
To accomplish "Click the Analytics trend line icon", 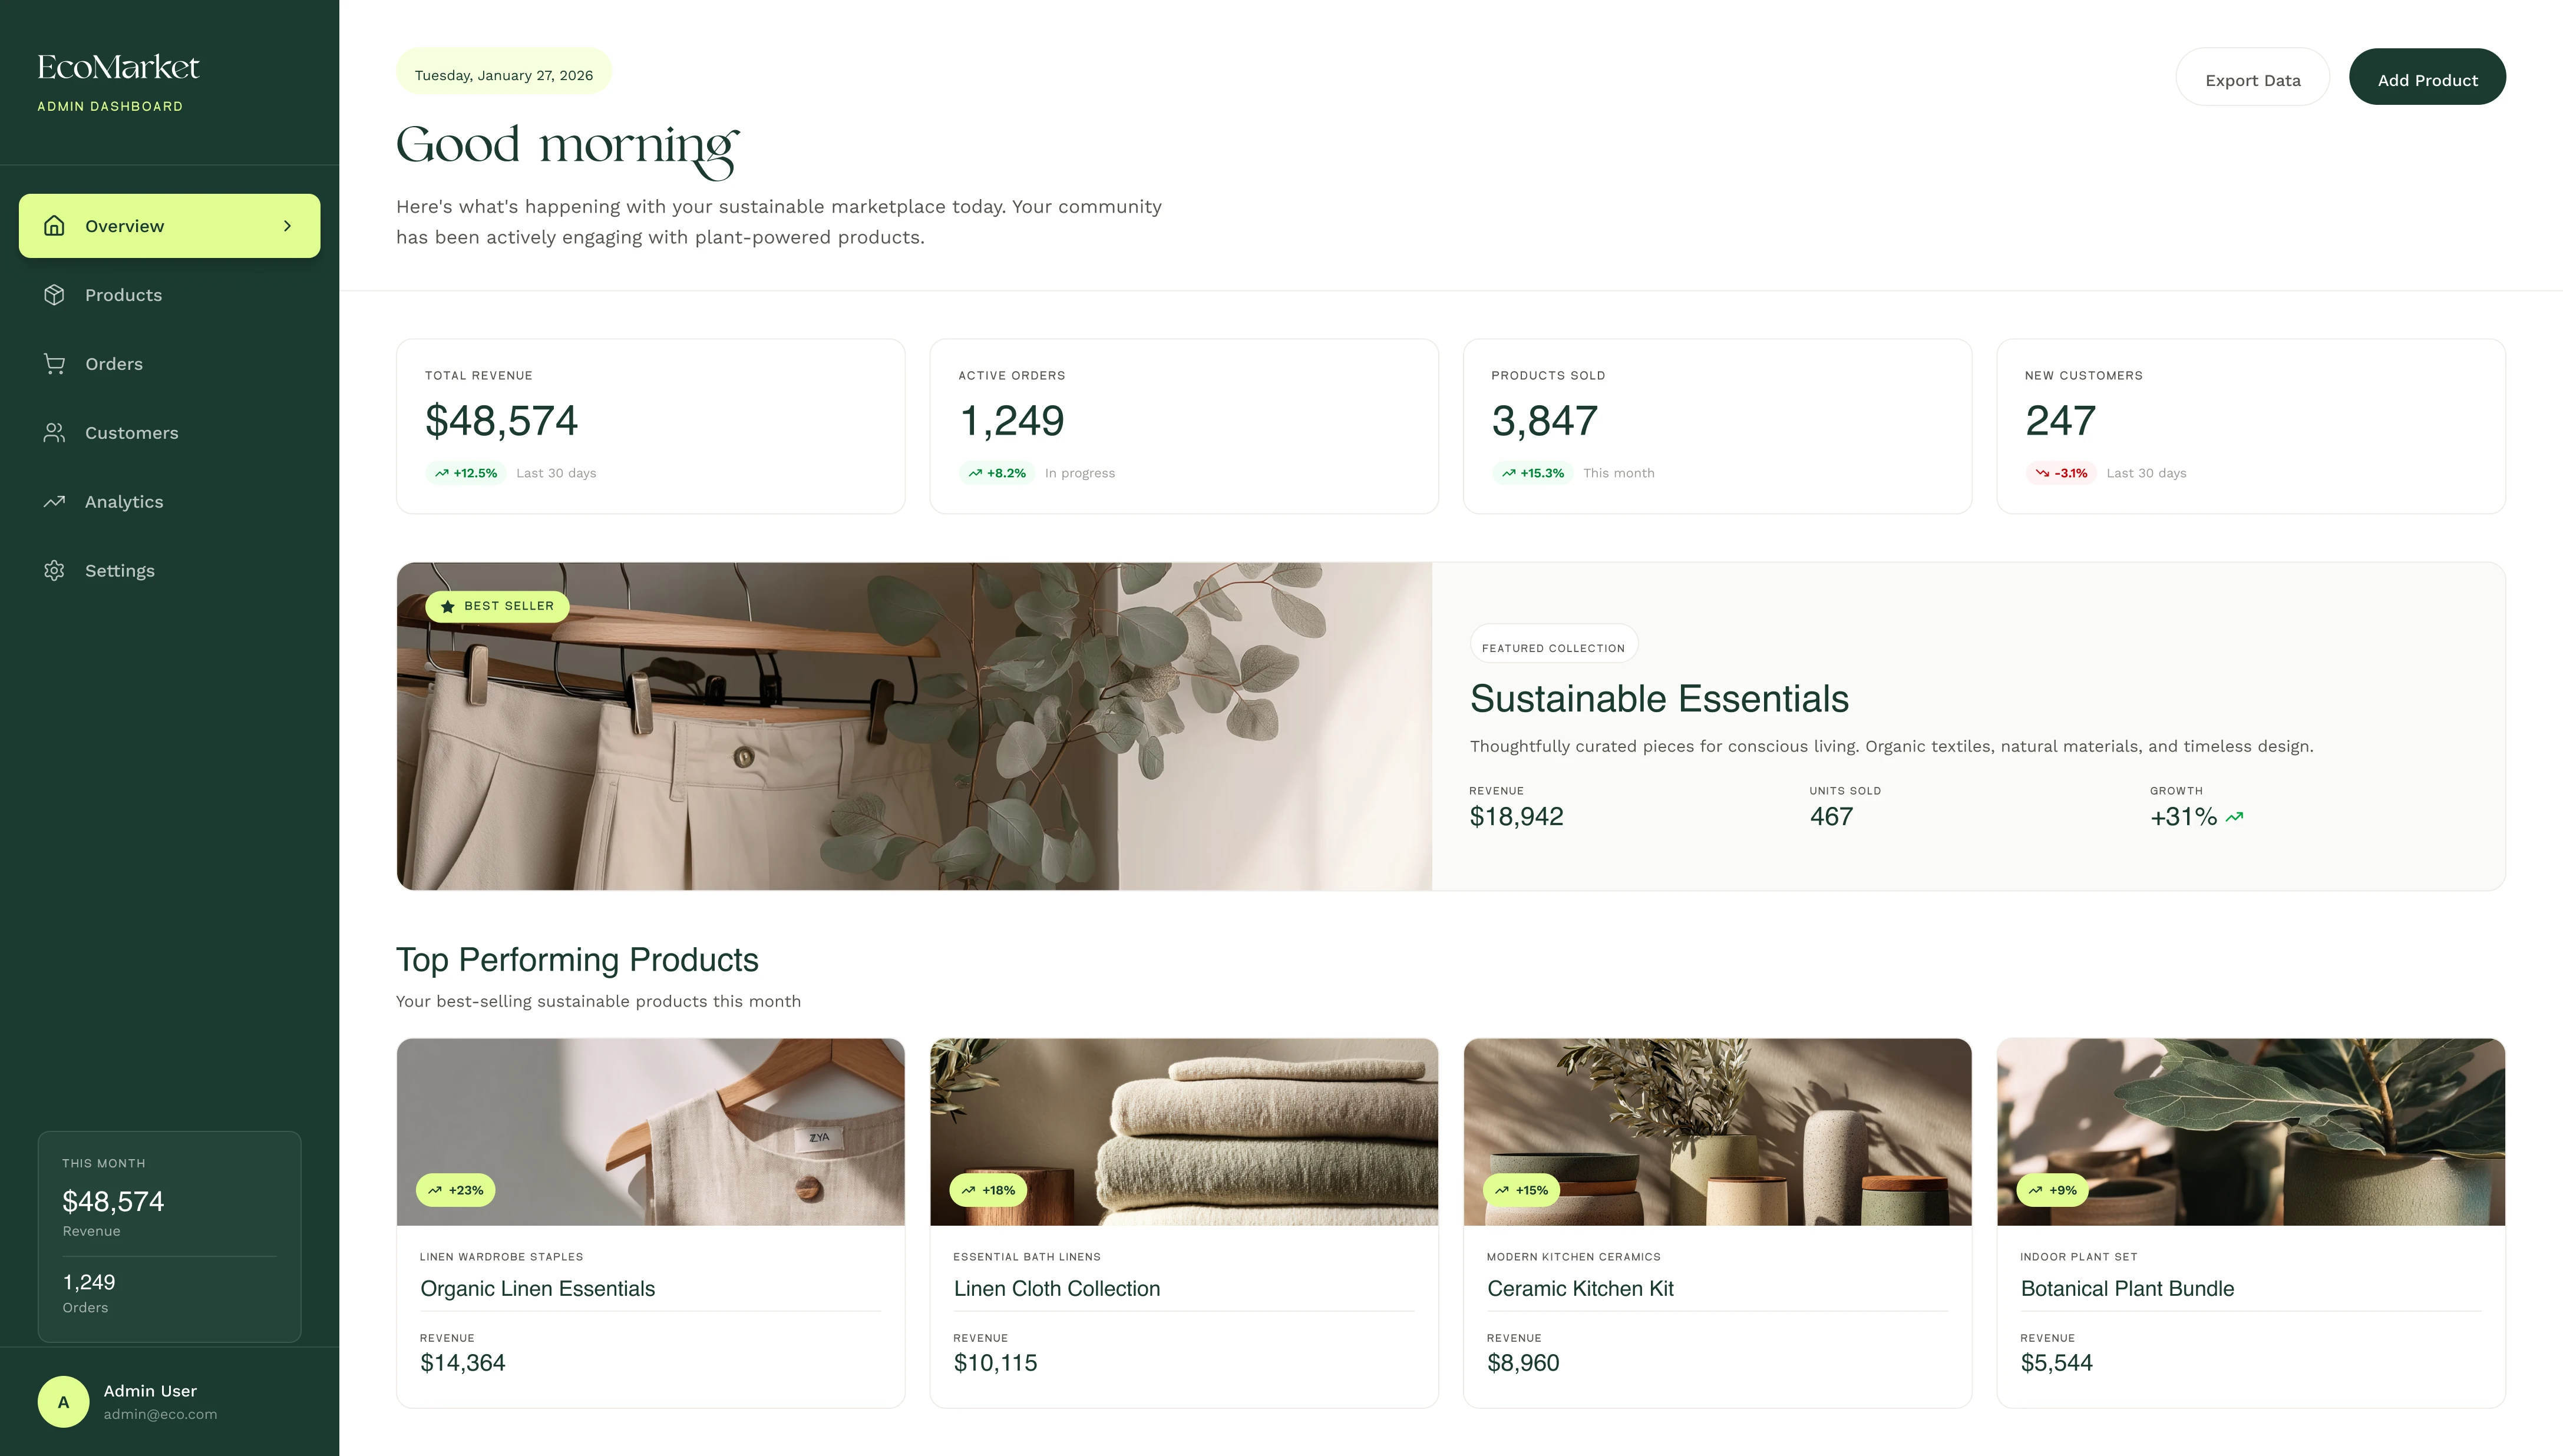I will [x=54, y=502].
